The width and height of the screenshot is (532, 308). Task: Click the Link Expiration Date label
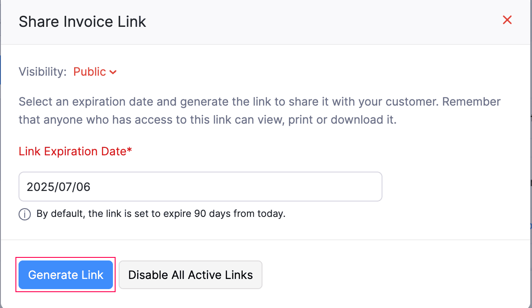click(x=75, y=151)
